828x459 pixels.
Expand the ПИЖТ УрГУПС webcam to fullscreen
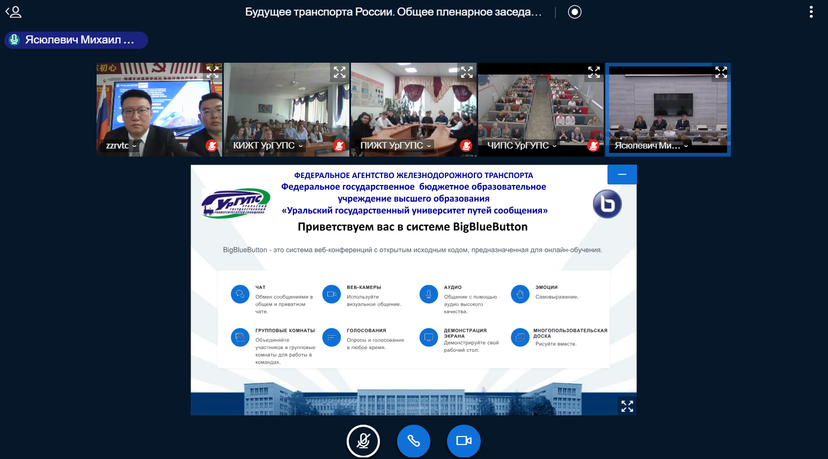click(467, 72)
